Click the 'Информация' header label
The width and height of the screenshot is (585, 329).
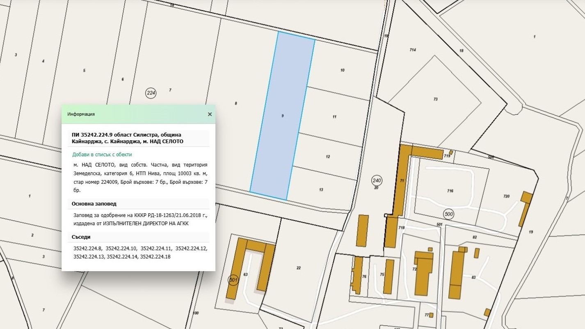[81, 114]
